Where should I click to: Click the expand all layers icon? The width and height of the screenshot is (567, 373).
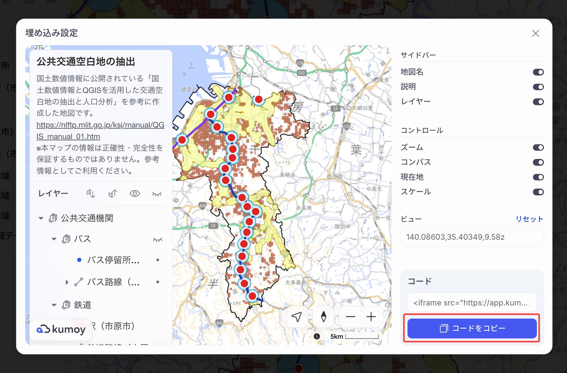(x=91, y=193)
